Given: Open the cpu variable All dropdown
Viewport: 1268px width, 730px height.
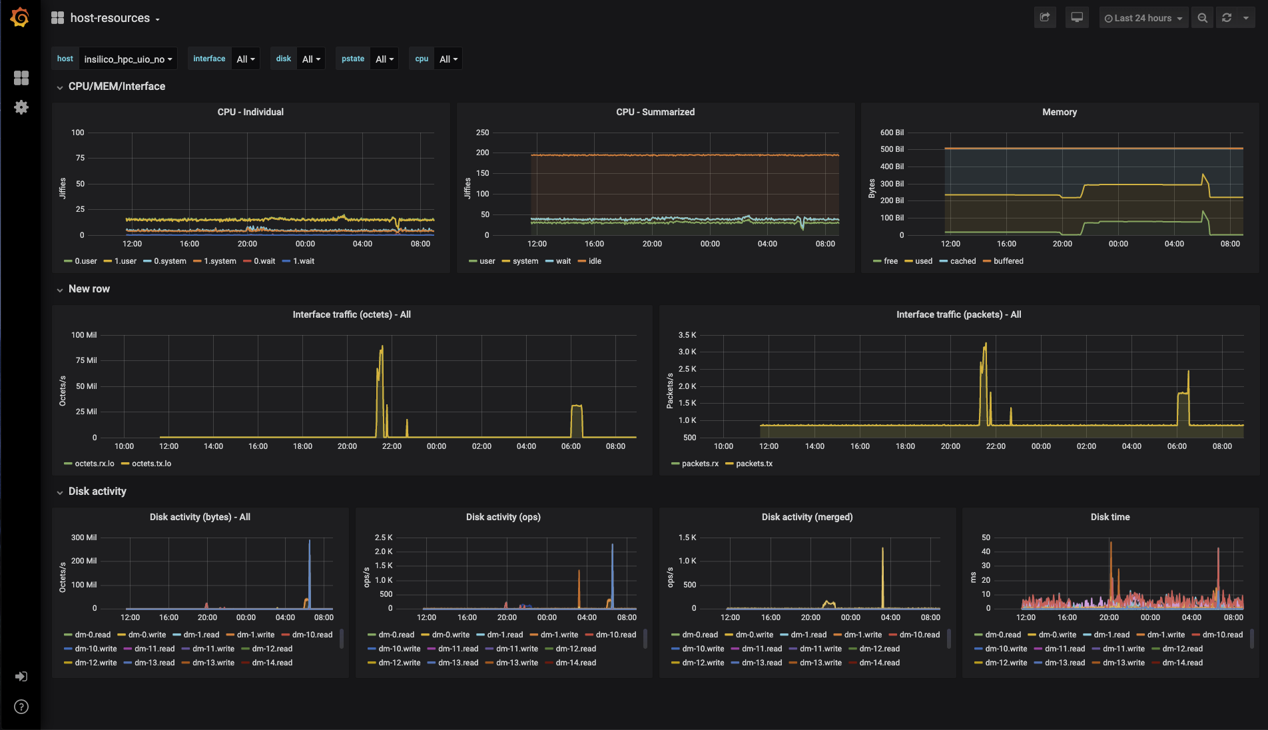Looking at the screenshot, I should [x=448, y=59].
